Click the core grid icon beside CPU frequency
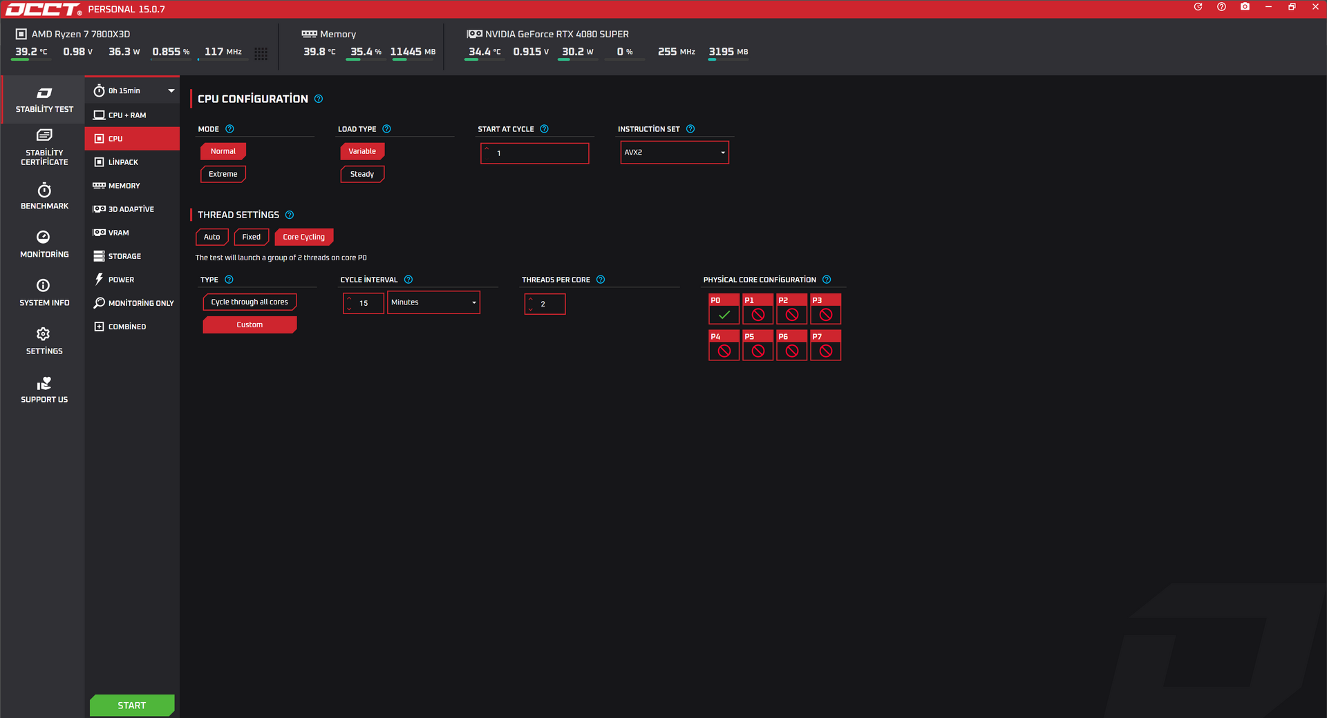This screenshot has width=1327, height=718. pos(261,53)
